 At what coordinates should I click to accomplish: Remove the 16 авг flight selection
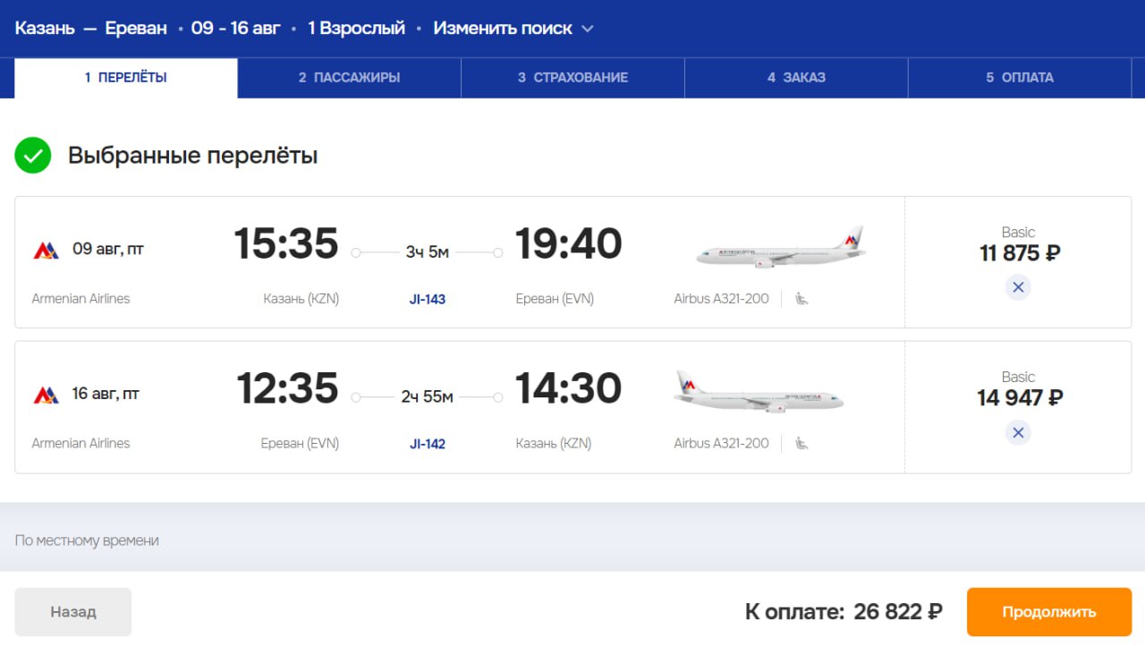click(1017, 433)
